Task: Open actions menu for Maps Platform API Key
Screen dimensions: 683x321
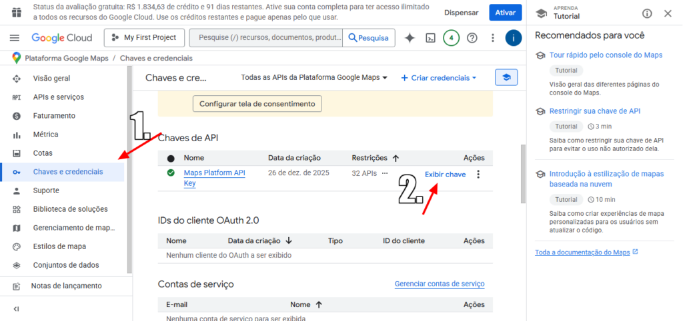Action: 478,174
